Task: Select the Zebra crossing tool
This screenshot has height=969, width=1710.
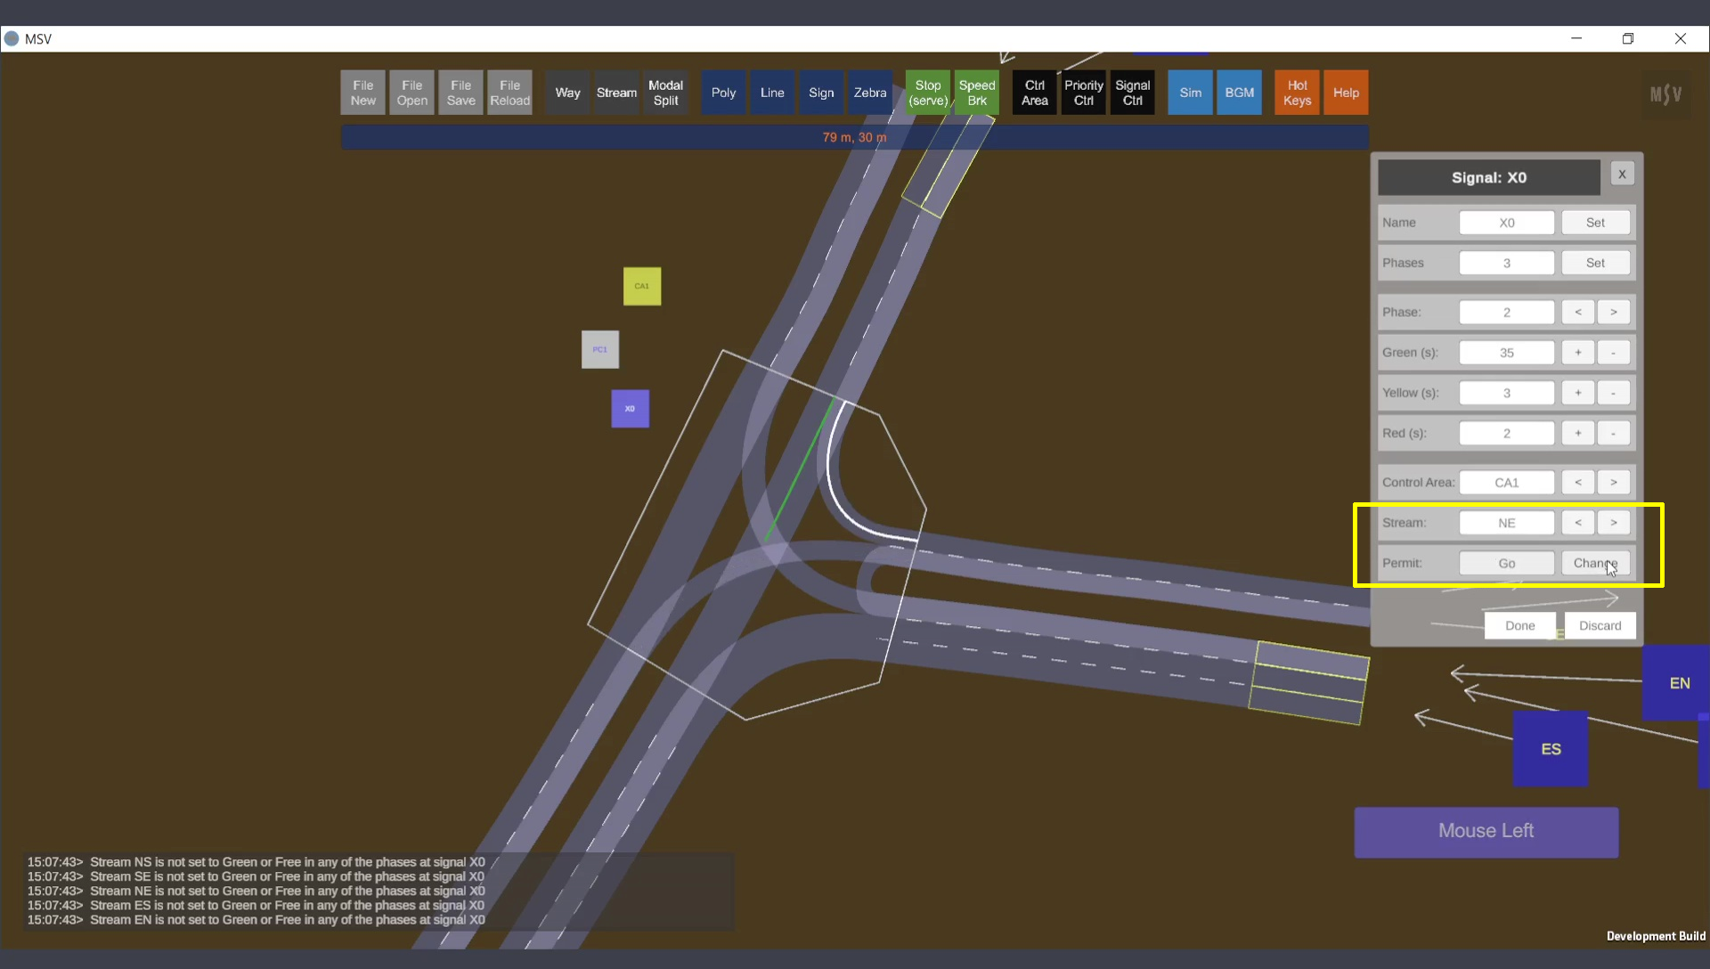Action: (869, 93)
